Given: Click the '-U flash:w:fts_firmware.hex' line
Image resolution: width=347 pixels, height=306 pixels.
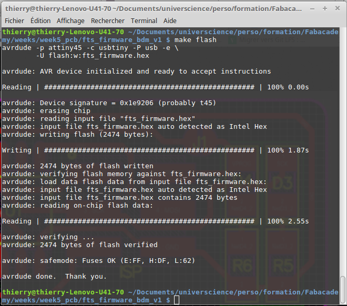Looking at the screenshot, I should [x=93, y=56].
